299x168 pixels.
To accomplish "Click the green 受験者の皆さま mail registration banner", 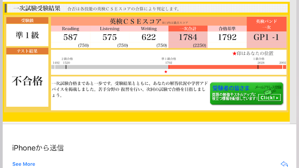I will 247,93.
